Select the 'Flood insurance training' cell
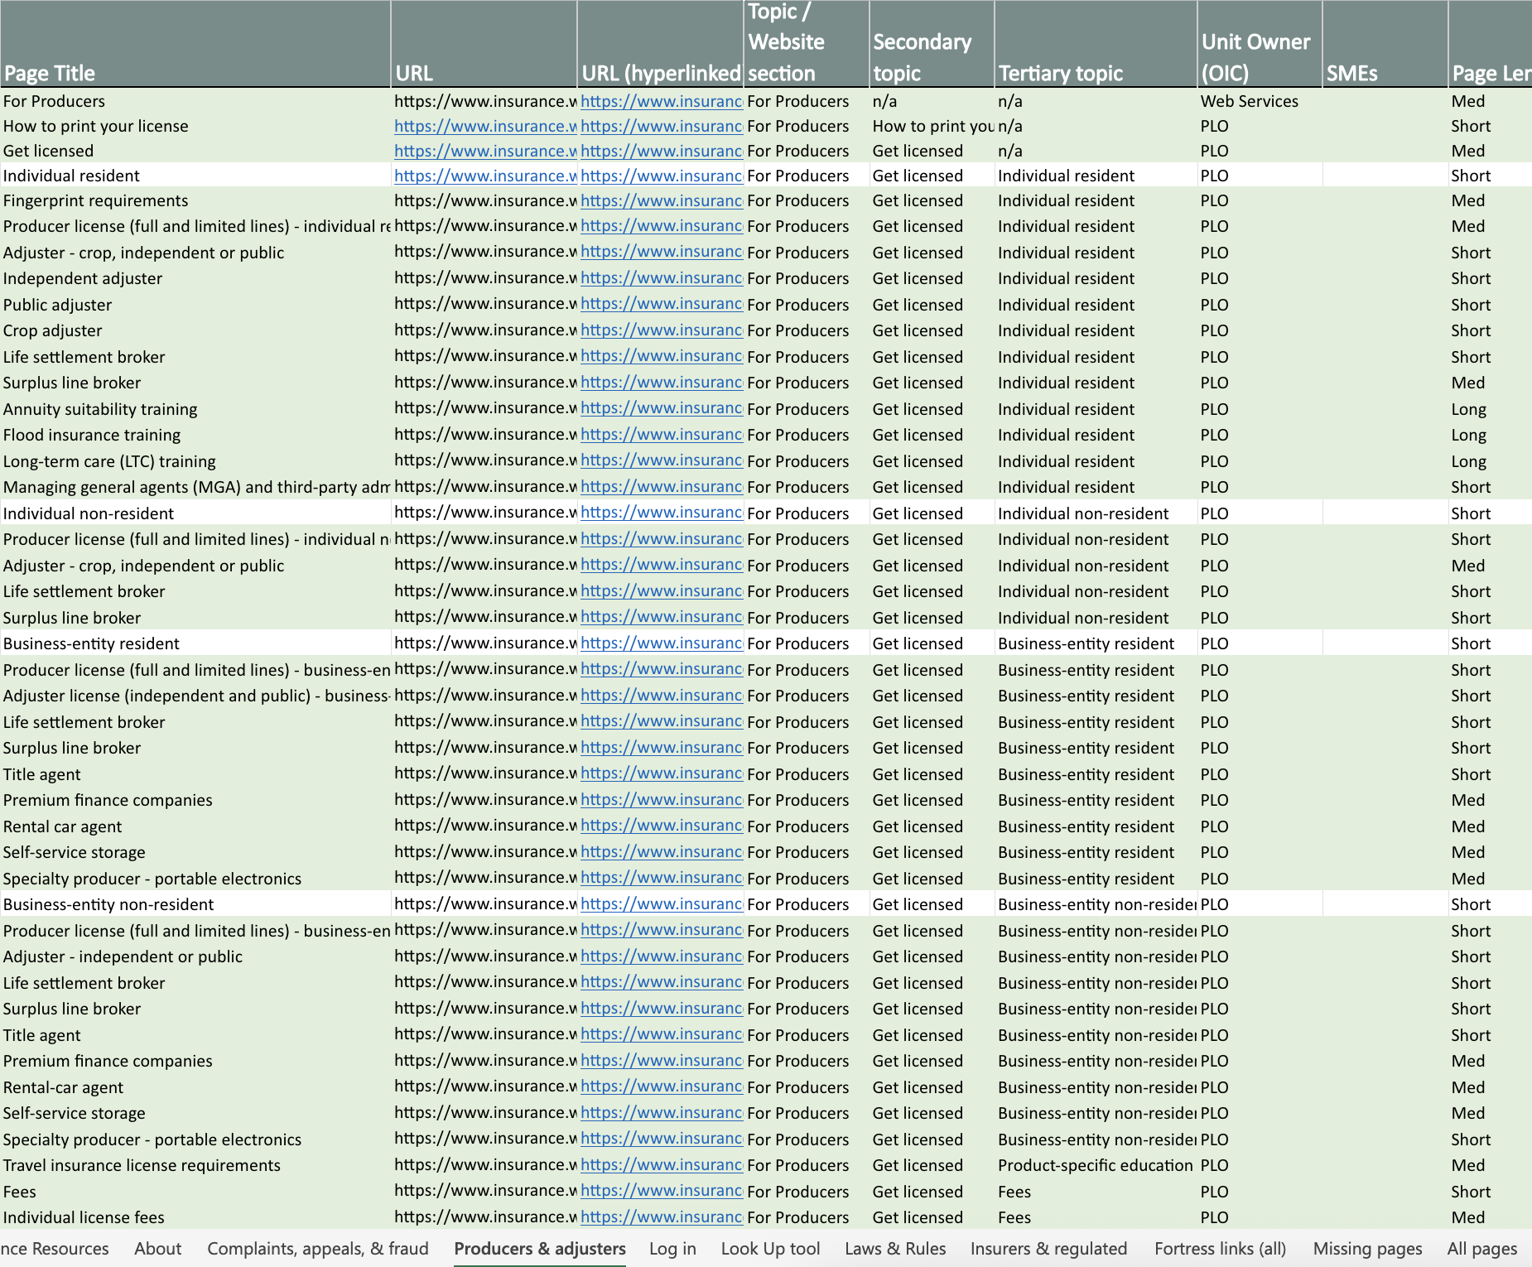 195,435
